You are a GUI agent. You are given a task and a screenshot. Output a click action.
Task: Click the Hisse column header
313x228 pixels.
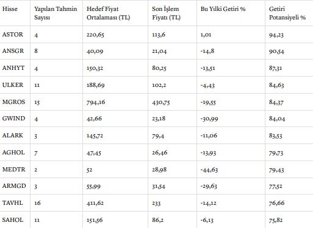click(10, 9)
